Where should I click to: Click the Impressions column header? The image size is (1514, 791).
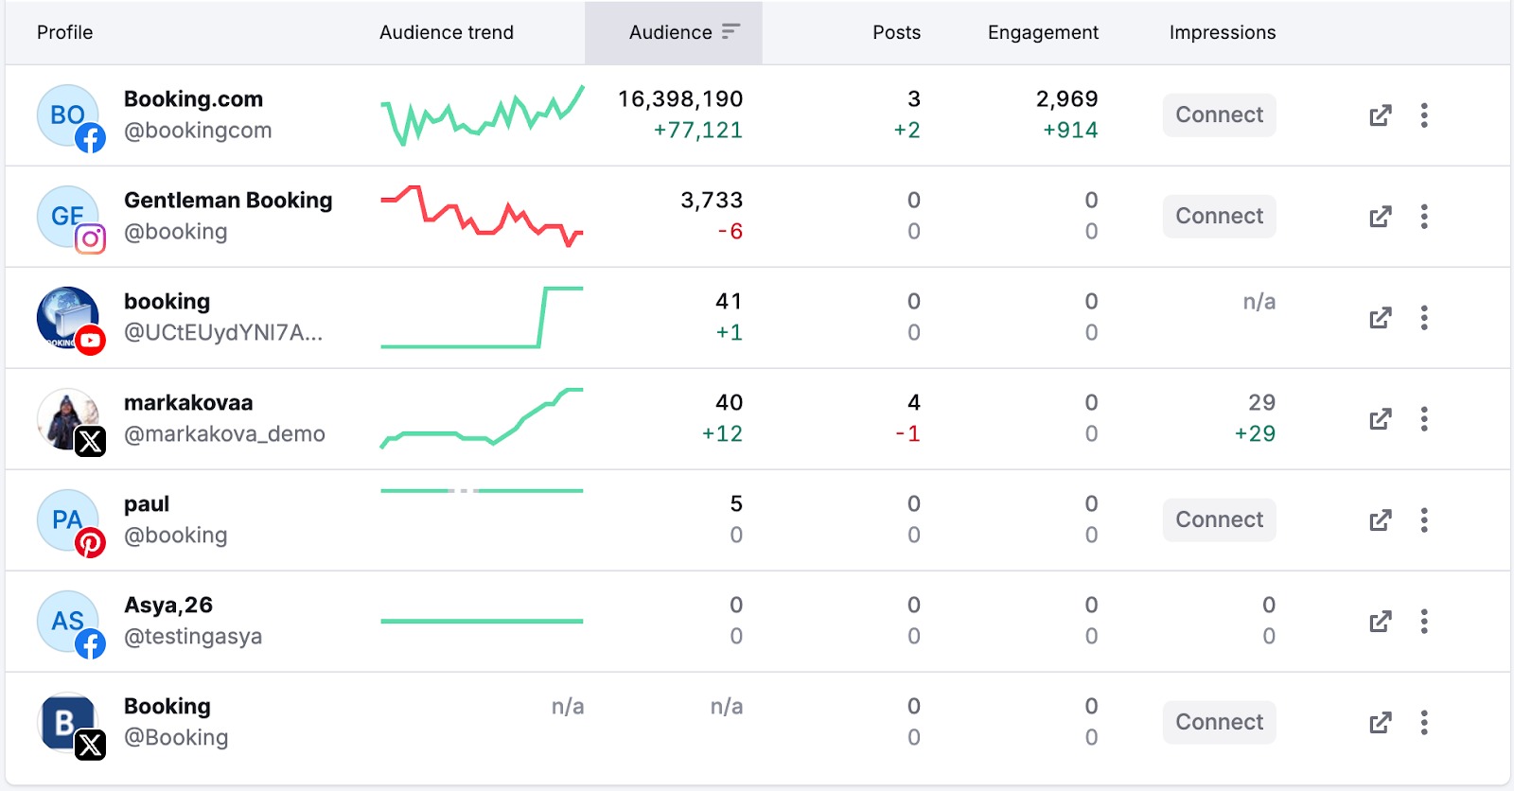click(1222, 32)
